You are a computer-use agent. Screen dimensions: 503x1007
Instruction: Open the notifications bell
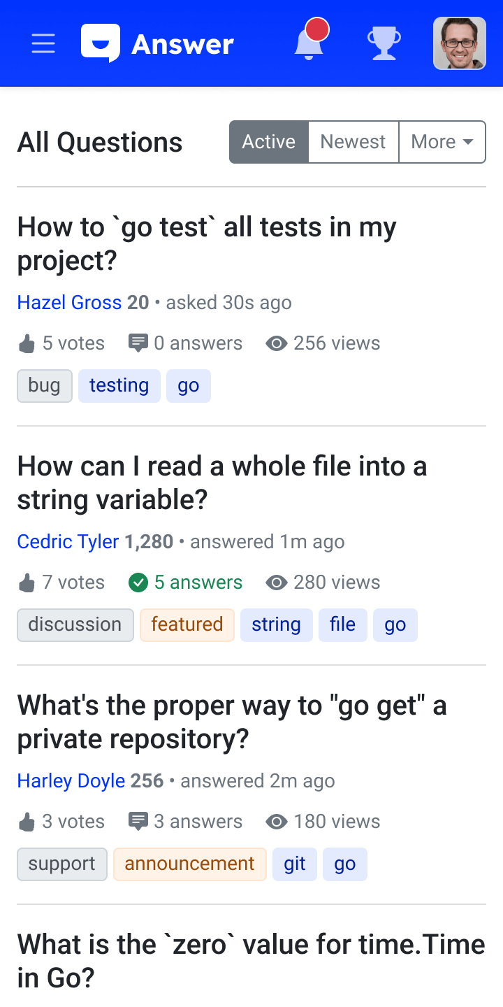(309, 43)
